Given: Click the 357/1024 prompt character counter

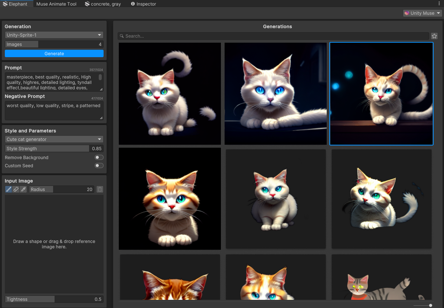Looking at the screenshot, I should (x=96, y=70).
